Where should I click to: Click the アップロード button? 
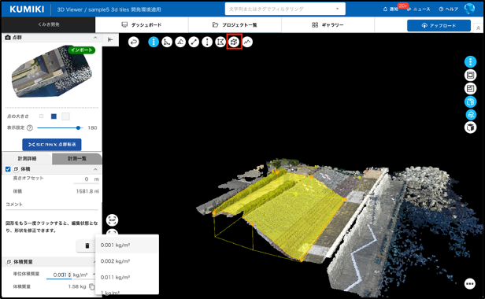pyautogui.click(x=439, y=26)
